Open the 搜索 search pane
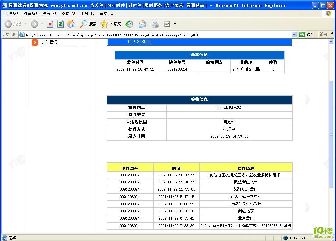 [x=88, y=24]
